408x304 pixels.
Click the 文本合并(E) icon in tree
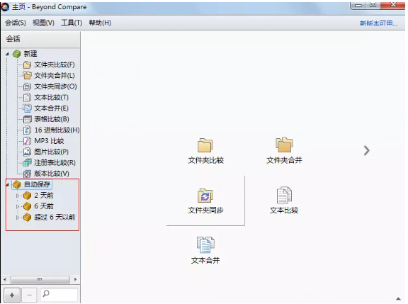[x=27, y=108]
